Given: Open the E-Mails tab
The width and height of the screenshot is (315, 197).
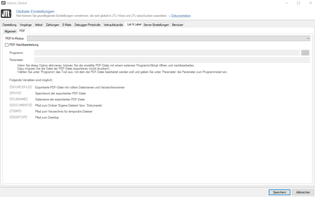Looking at the screenshot, I should pyautogui.click(x=67, y=25).
